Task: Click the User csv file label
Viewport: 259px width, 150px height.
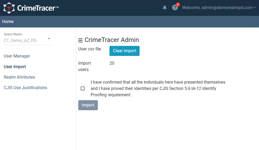Action: pyautogui.click(x=90, y=49)
